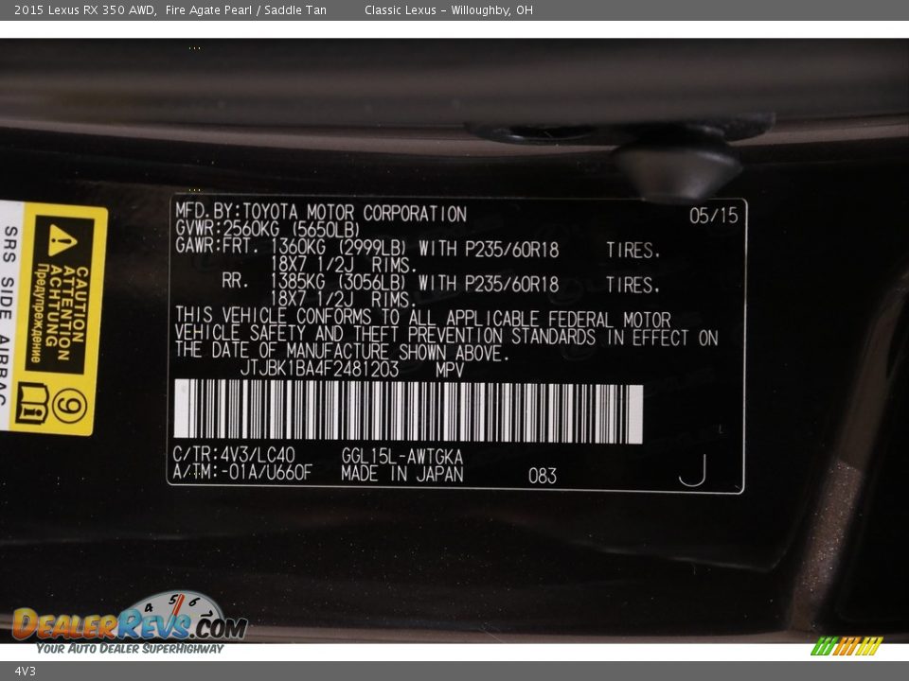Click the front axle rating '1360KG (2999LB)'
Viewport: 909px width, 681px height.
tap(339, 248)
